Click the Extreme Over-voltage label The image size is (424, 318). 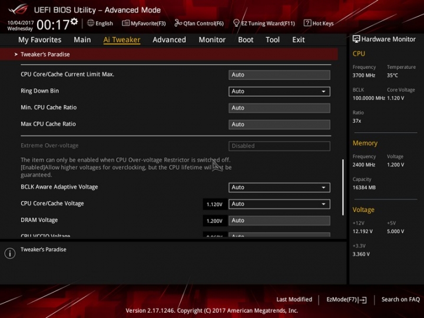click(x=49, y=145)
